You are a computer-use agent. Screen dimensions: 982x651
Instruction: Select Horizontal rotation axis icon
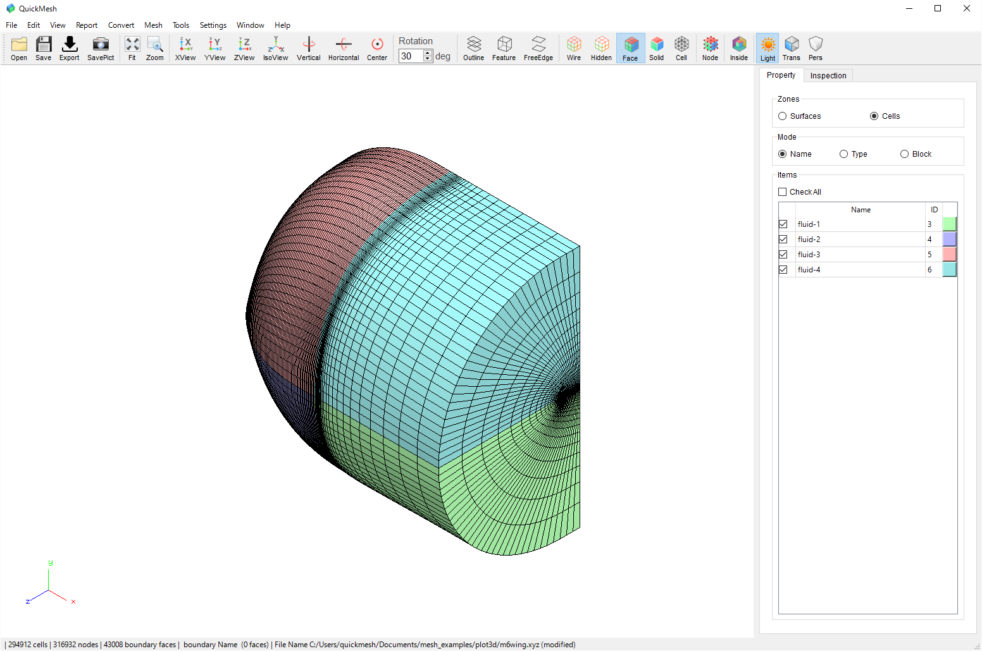[x=344, y=48]
